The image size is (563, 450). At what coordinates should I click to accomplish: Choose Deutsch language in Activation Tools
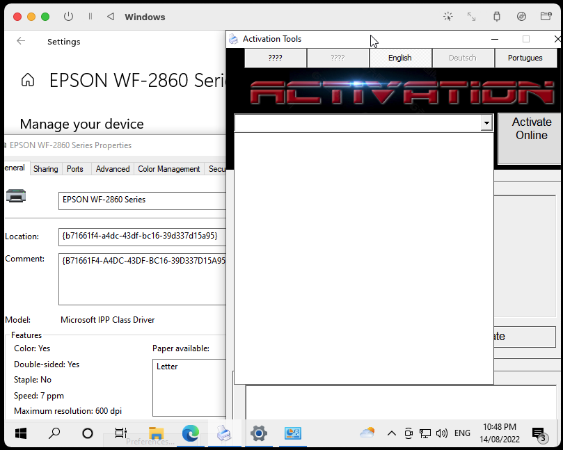click(463, 58)
